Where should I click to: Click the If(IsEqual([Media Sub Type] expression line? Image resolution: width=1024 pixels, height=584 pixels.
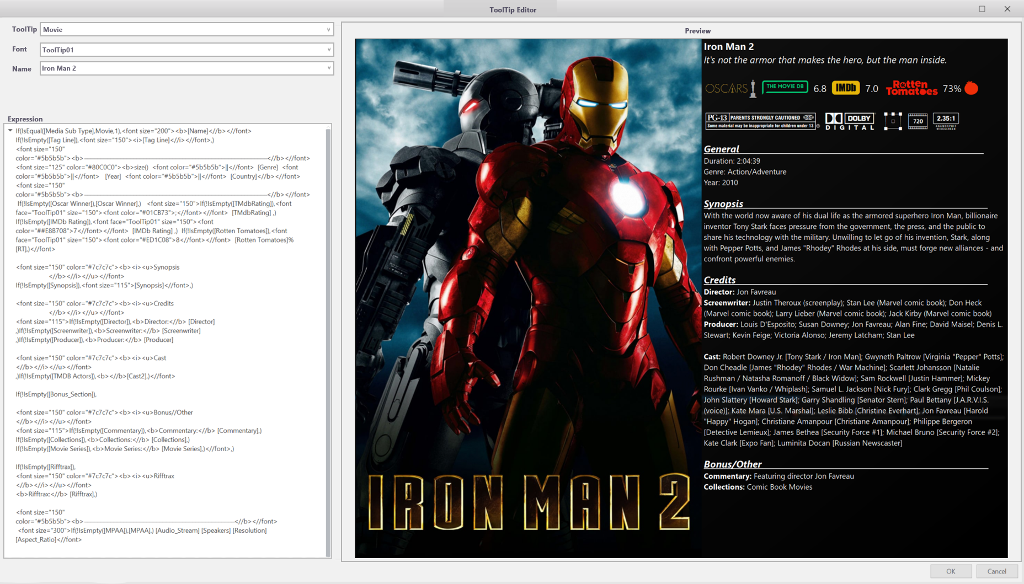pyautogui.click(x=134, y=131)
